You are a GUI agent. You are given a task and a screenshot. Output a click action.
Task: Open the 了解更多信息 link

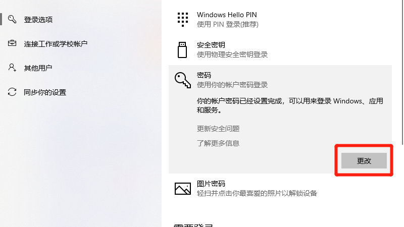[x=218, y=143]
